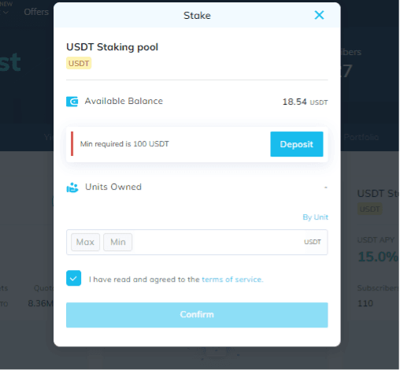Click the Portfolio tab behind the dialog
This screenshot has height=370, width=400.
coord(361,137)
